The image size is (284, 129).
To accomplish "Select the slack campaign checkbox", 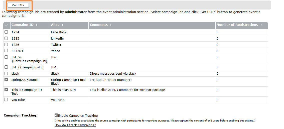I will point(6,73).
